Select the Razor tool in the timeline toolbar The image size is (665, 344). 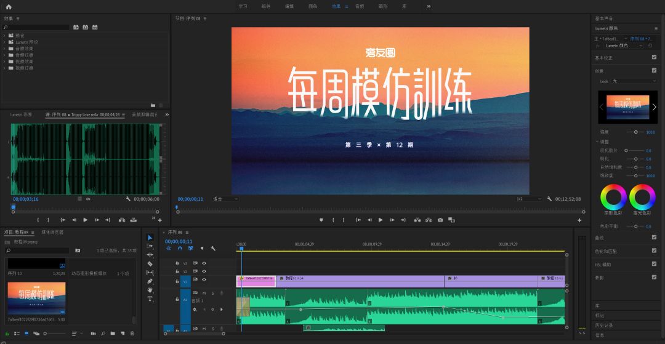coord(150,263)
